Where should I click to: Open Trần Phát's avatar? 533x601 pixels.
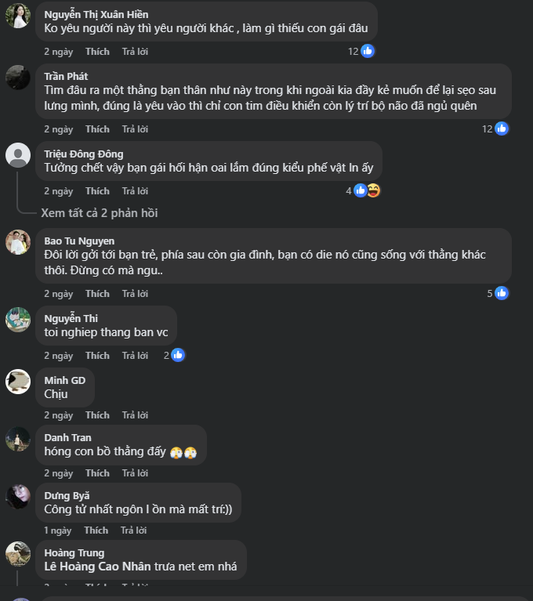click(18, 78)
